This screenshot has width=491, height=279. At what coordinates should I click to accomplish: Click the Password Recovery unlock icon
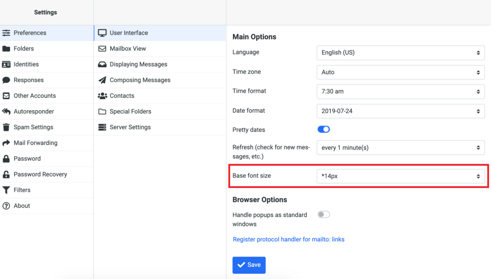click(6, 174)
